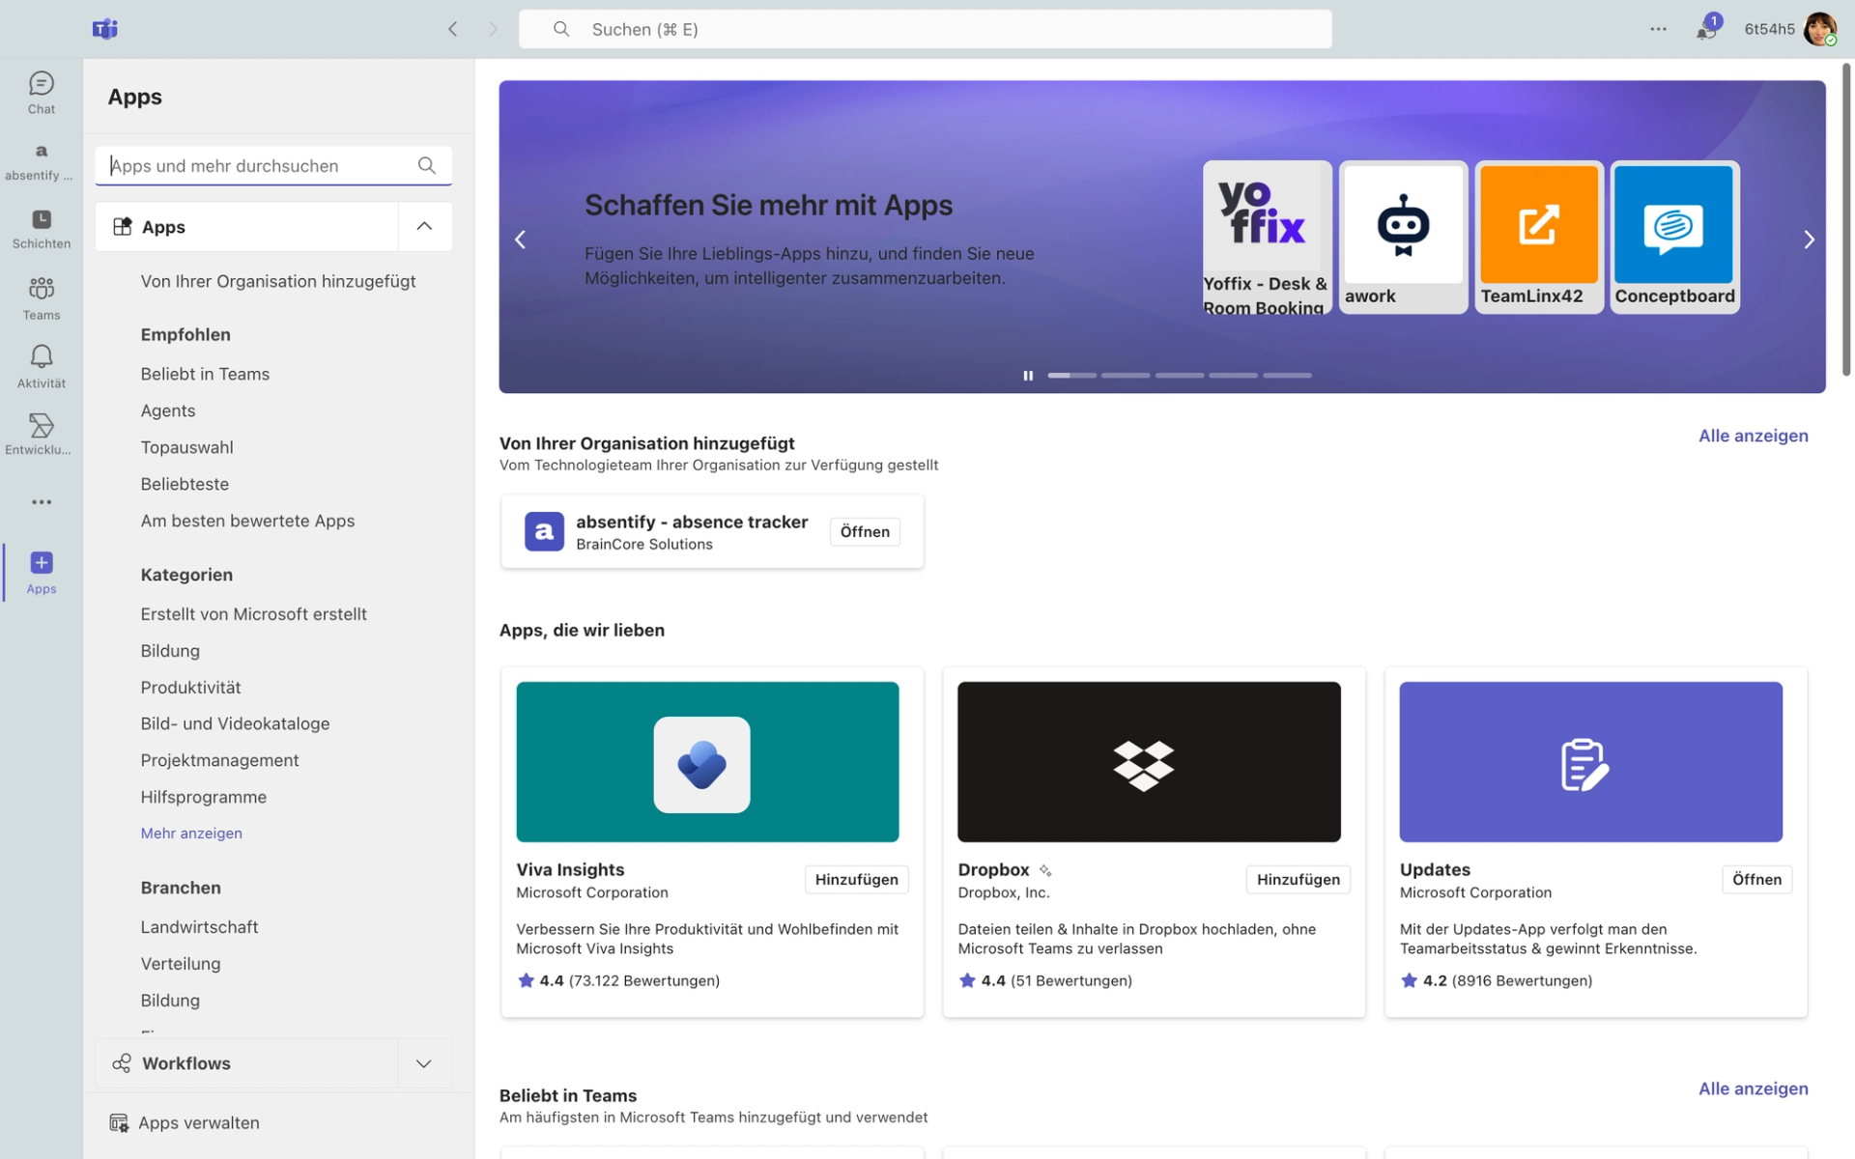The image size is (1855, 1159).
Task: Click the notification bell with badge
Action: tap(1705, 30)
